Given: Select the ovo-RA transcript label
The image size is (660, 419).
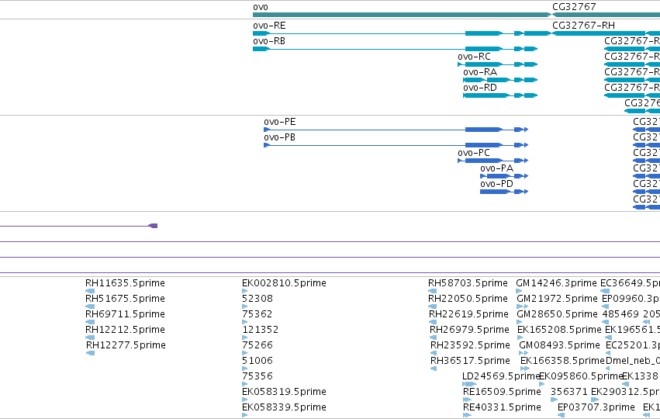Looking at the screenshot, I should [480, 72].
